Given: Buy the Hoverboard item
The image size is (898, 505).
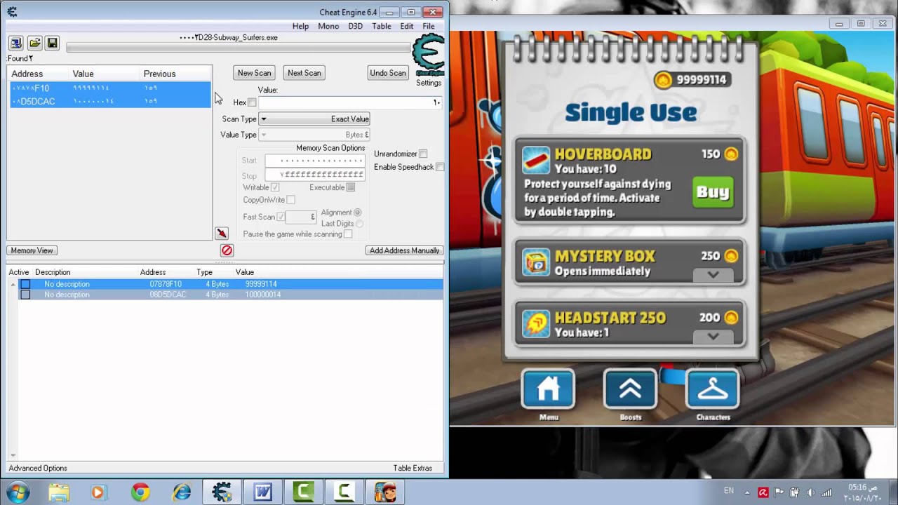Looking at the screenshot, I should click(x=713, y=192).
